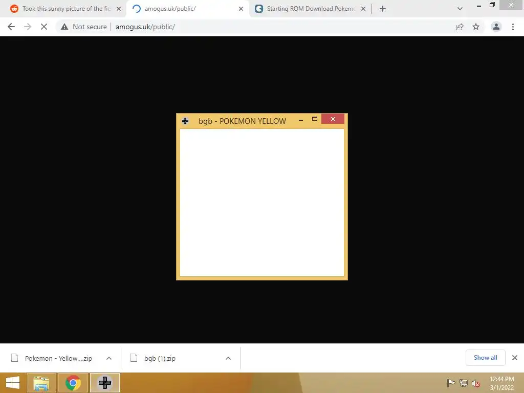524x393 pixels.
Task: Open the Starting ROM Download Pokemon tab
Action: (x=311, y=9)
